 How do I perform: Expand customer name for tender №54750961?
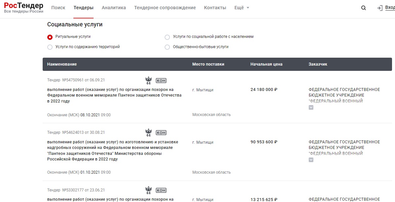(x=311, y=107)
